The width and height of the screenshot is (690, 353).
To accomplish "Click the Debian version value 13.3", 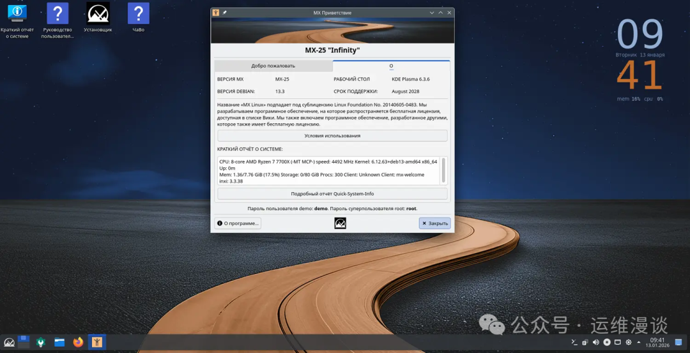I will click(x=280, y=91).
